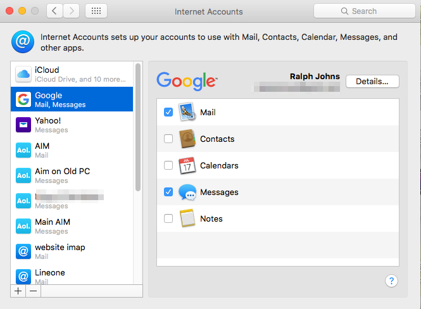Click the Aol icon beside the blurred account

(23, 201)
